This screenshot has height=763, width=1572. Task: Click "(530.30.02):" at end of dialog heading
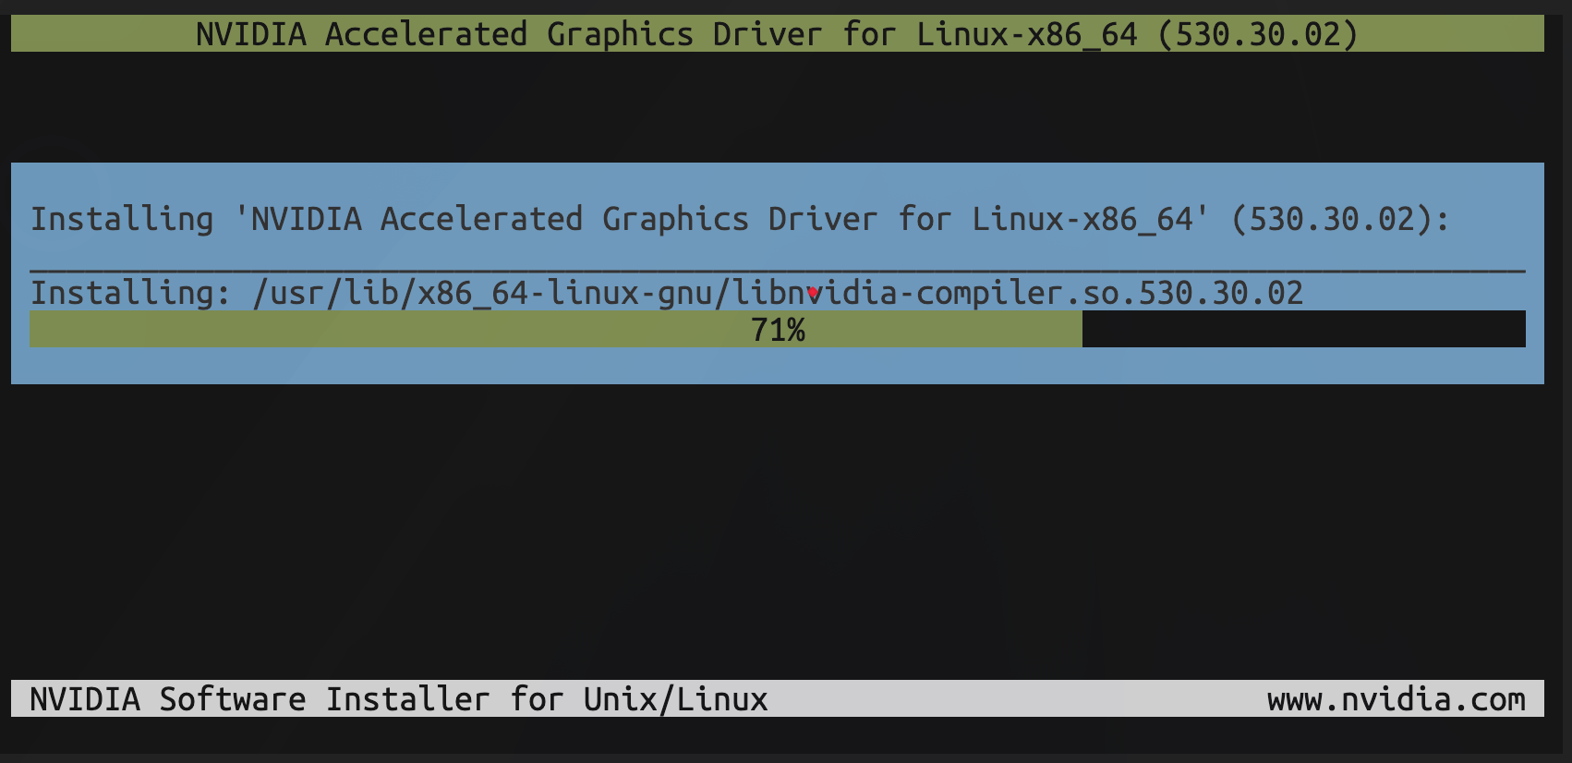tap(1340, 219)
